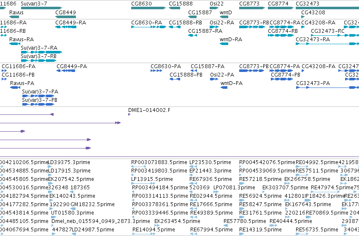Select transcript wntD-RA

[x=231, y=40]
